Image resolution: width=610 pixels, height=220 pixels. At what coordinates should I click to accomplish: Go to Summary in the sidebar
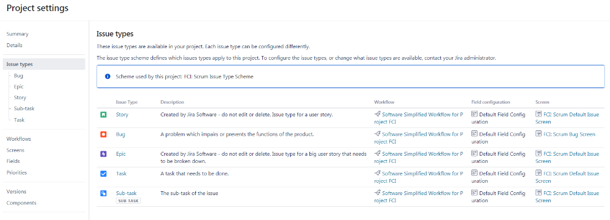click(x=18, y=34)
